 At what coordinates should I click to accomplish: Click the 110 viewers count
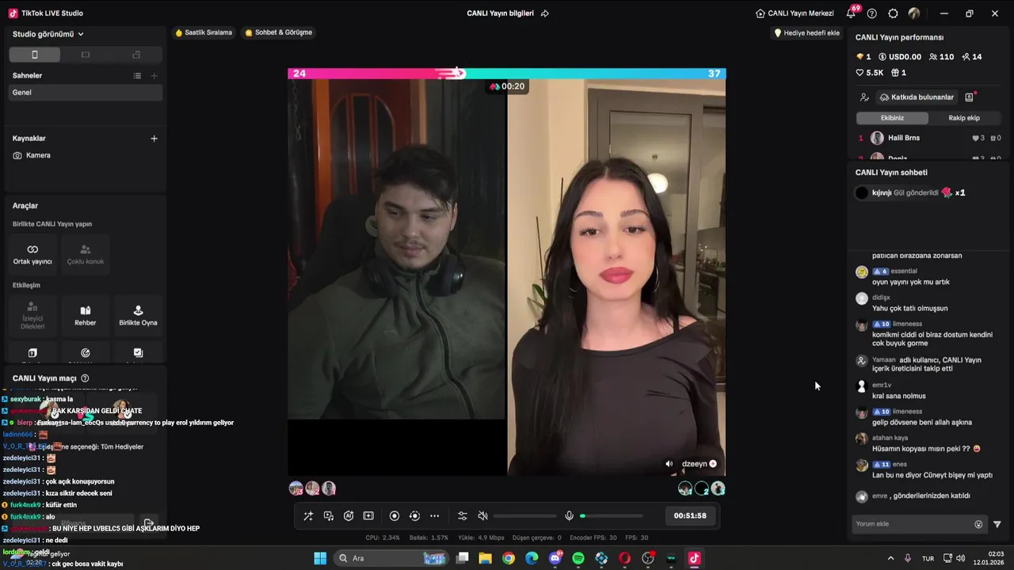tap(941, 57)
